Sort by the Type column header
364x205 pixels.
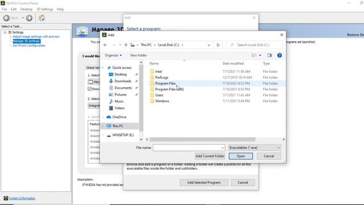266,63
